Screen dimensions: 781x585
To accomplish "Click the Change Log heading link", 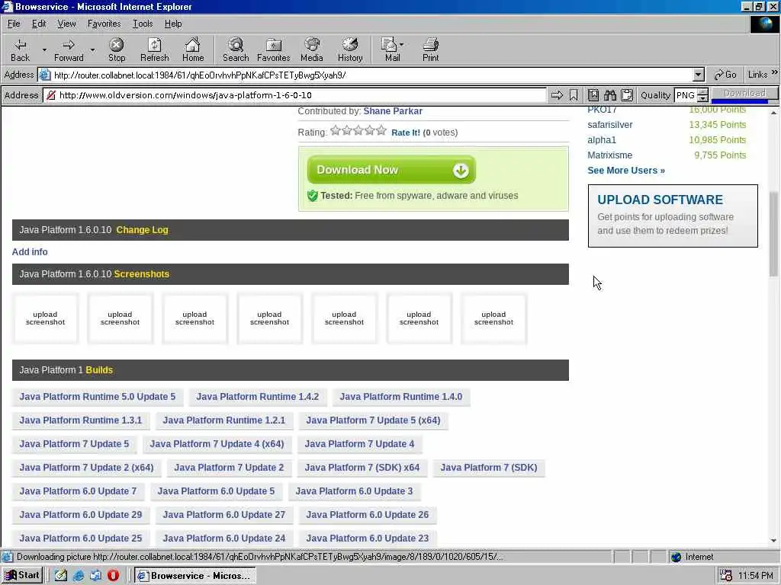I will pos(142,230).
